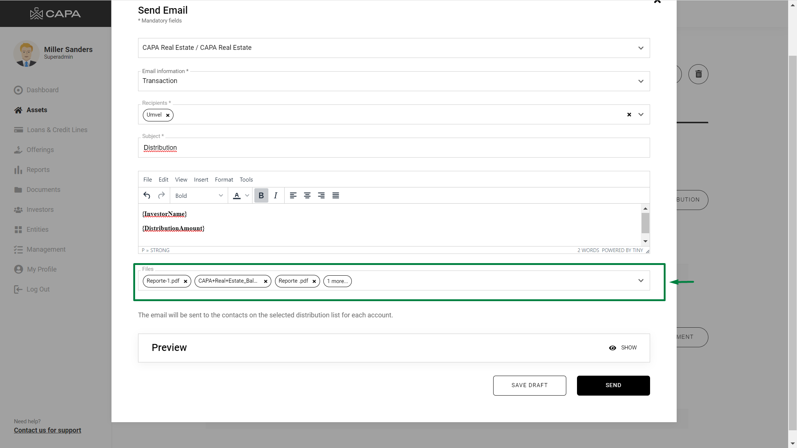This screenshot has width=797, height=448.
Task: Open the Format menu in editor
Action: tap(224, 180)
